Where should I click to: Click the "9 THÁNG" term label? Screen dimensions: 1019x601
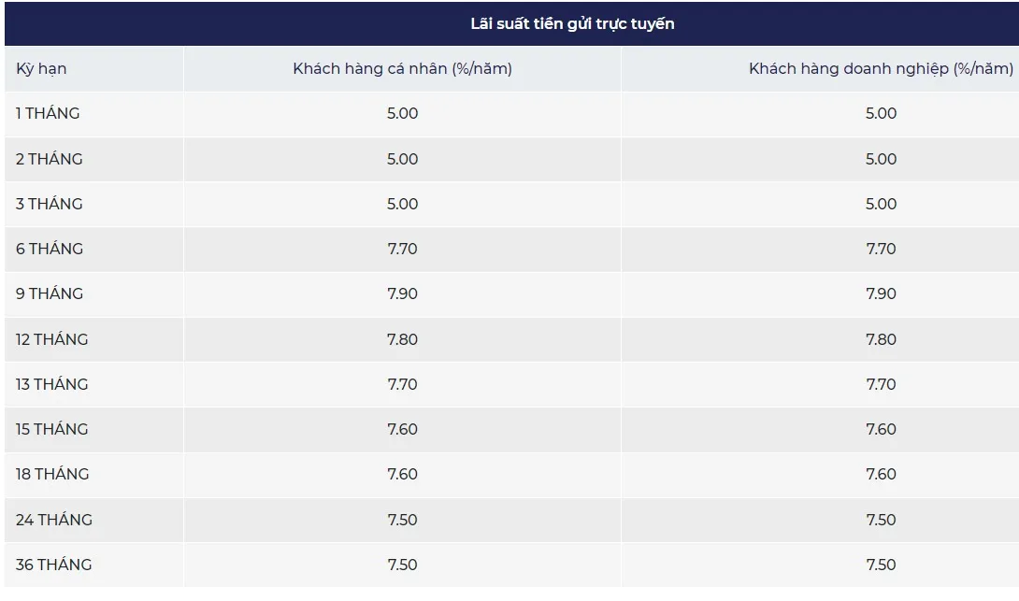pos(49,293)
